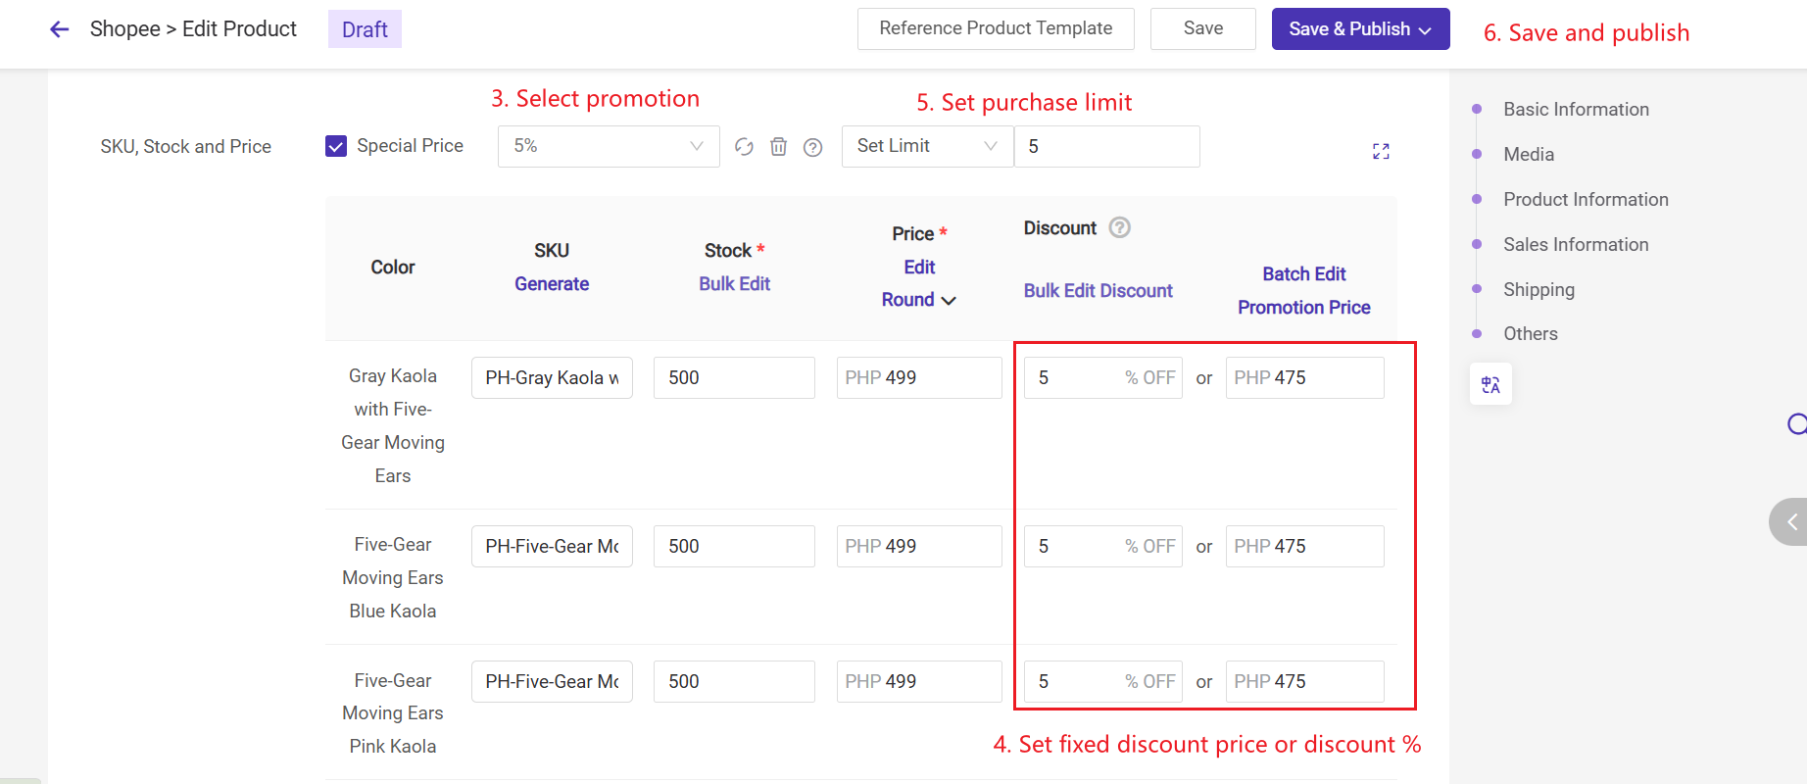Jump to Media section
The width and height of the screenshot is (1807, 784).
tap(1529, 154)
